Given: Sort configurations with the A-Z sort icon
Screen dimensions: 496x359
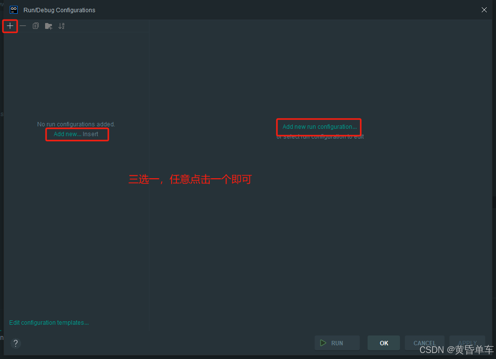Looking at the screenshot, I should (61, 25).
